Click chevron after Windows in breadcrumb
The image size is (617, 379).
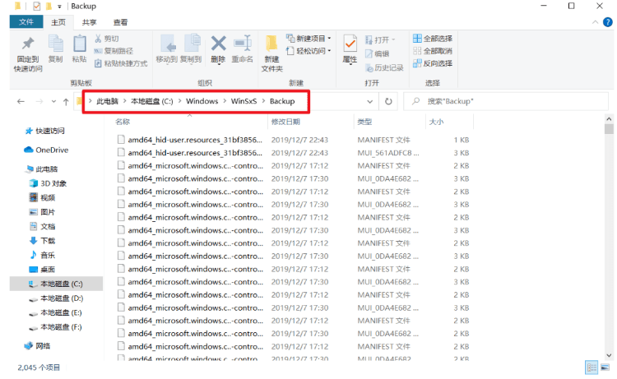(225, 101)
